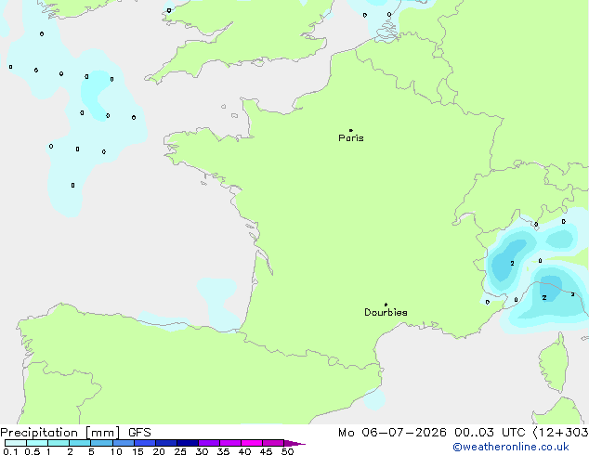Click the 0.5 mm legend color swatch
This screenshot has height=455, width=589.
37,443
